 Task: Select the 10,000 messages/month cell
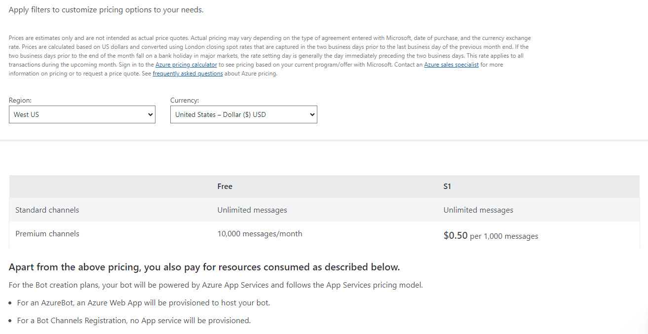point(260,234)
